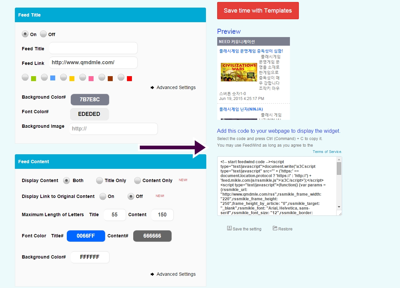The height and width of the screenshot is (288, 400).
Task: Expand Advanced Settings under Feed Title
Action: tap(173, 87)
